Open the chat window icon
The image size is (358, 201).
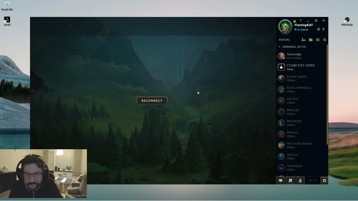click(281, 181)
